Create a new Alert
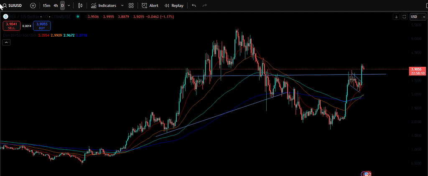Image resolution: width=428 pixels, height=176 pixels. pos(150,6)
